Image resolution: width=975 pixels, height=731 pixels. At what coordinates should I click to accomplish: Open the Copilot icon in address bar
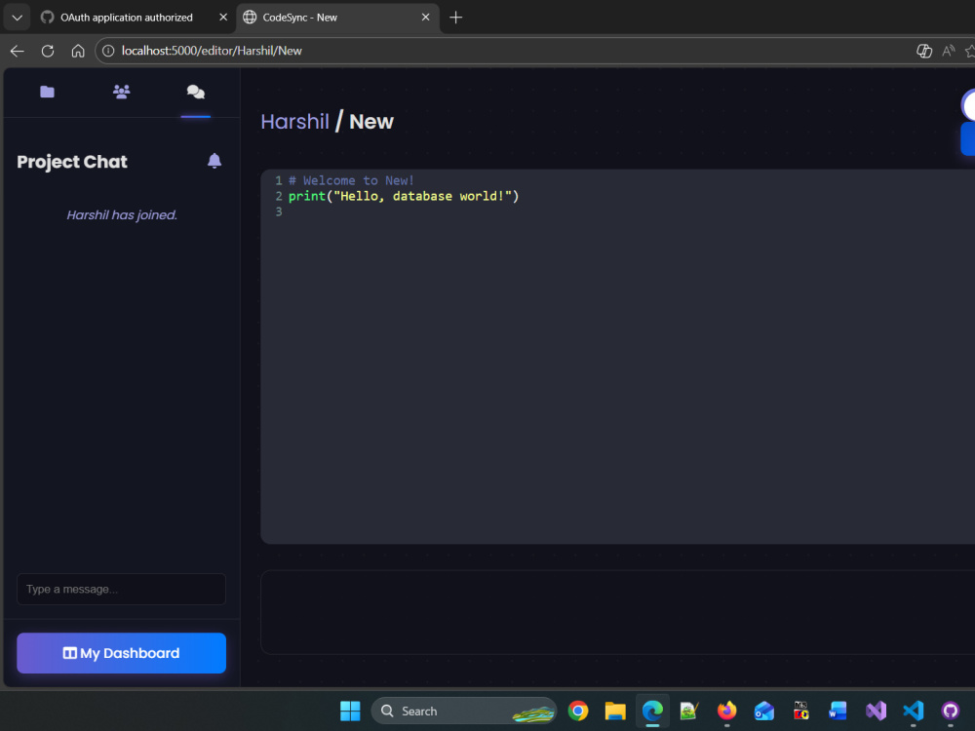[x=924, y=51]
